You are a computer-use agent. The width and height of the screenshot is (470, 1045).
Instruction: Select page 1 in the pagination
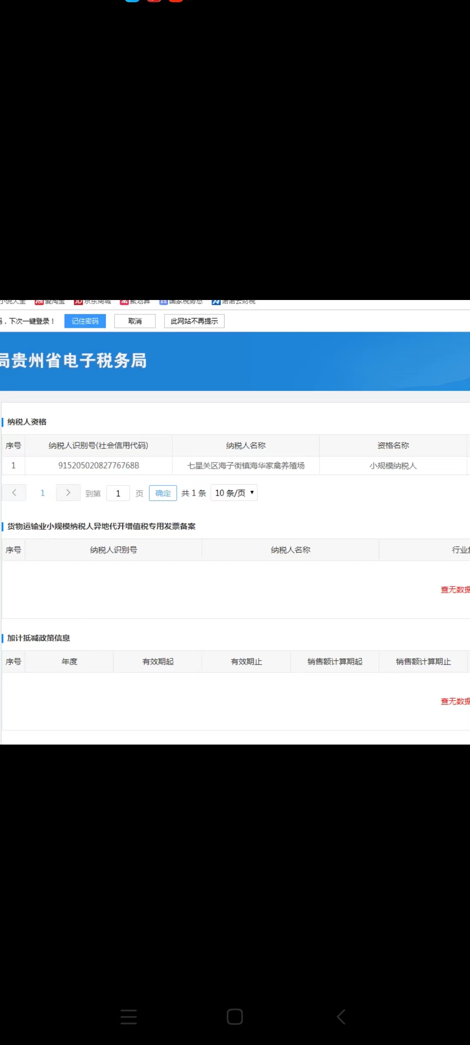pyautogui.click(x=42, y=493)
